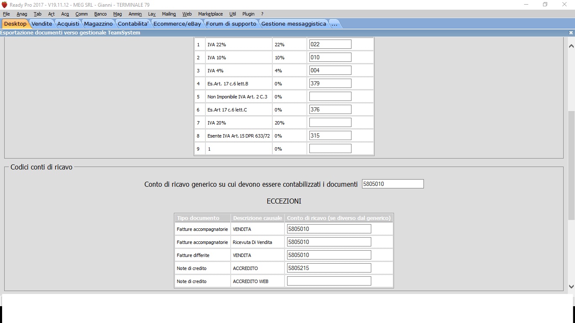The image size is (575, 323).
Task: Click the generic Conto di ricavo field
Action: tap(393, 184)
